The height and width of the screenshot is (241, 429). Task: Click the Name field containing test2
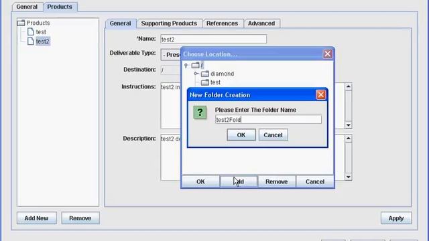pyautogui.click(x=213, y=39)
